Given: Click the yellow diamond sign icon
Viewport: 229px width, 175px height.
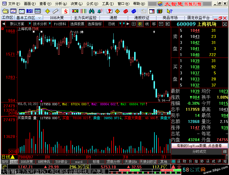Looking at the screenshot, I should 117,11.
